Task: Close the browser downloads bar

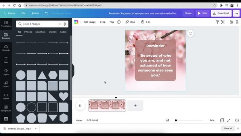Action: coord(238,128)
